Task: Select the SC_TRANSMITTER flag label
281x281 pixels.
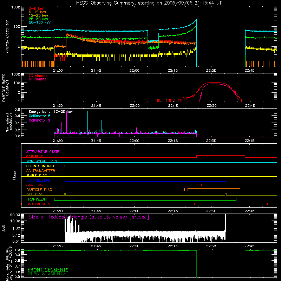Action: click(x=40, y=171)
